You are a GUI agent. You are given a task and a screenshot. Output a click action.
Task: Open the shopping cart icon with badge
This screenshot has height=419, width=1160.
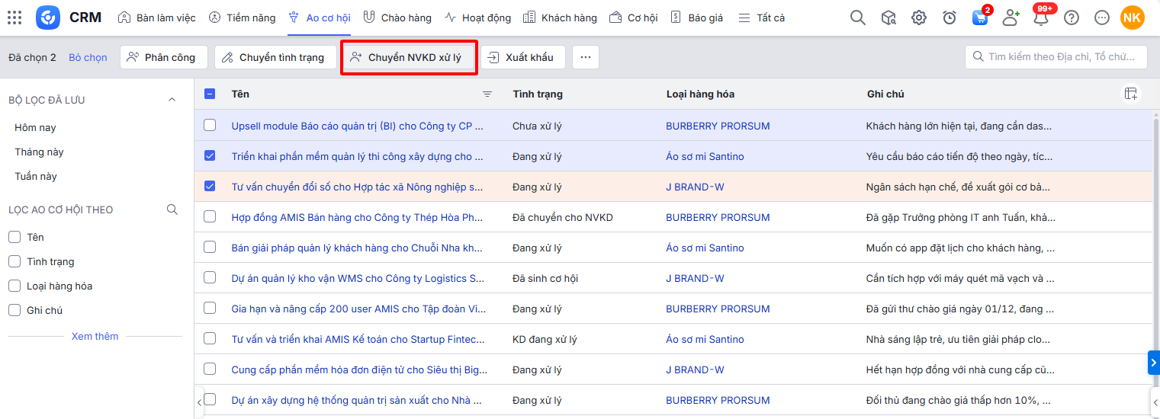tap(980, 18)
